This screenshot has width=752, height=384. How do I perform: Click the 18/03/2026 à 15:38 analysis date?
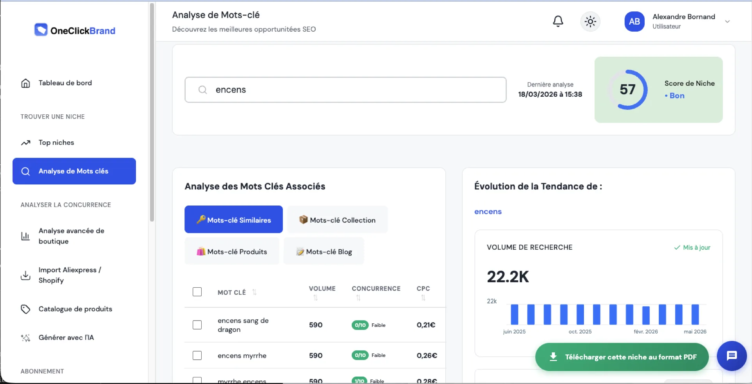click(x=550, y=94)
